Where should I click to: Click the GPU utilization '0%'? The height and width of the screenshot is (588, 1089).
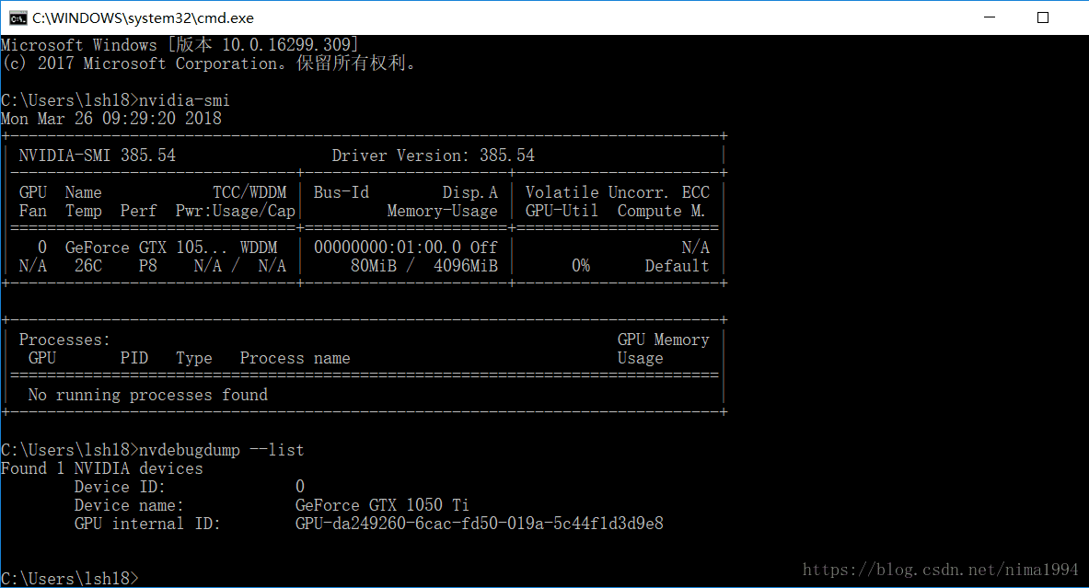click(581, 266)
